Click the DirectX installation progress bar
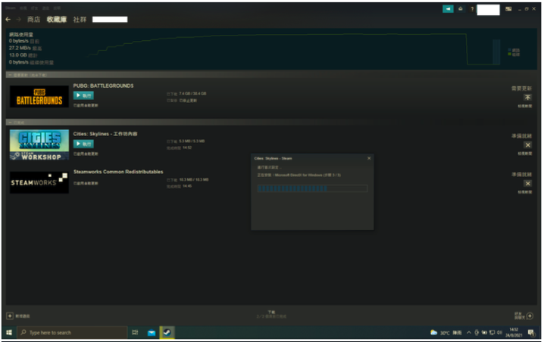This screenshot has width=544, height=342. 312,188
